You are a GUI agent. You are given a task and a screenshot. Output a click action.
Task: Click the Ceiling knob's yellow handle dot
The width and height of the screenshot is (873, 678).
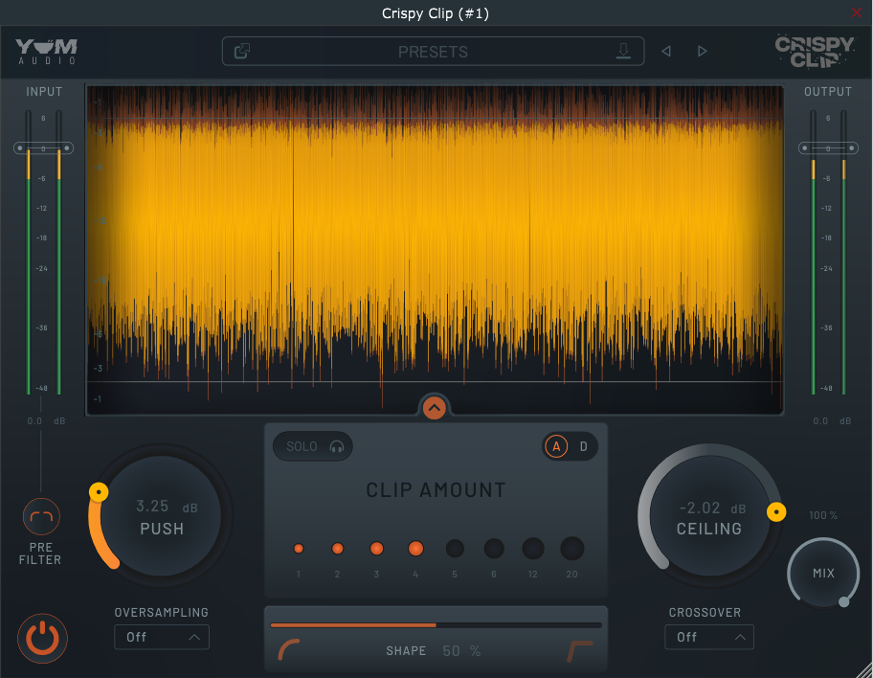[776, 512]
